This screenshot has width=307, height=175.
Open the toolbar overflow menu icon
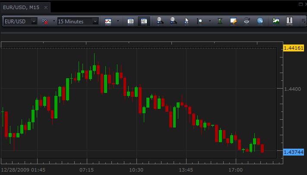(x=304, y=21)
